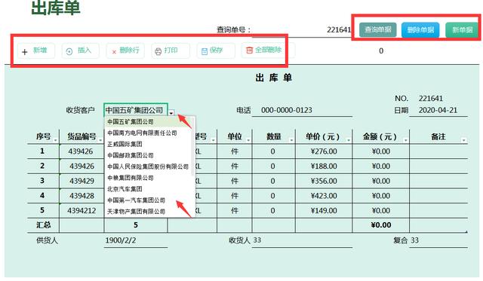Click the 查询单据 button
The height and width of the screenshot is (281, 483).
(x=378, y=30)
